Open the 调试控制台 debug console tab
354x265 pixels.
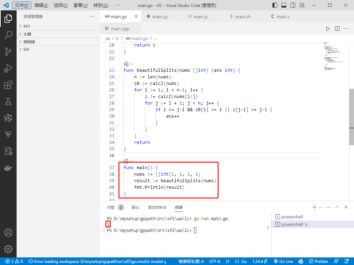pos(157,207)
